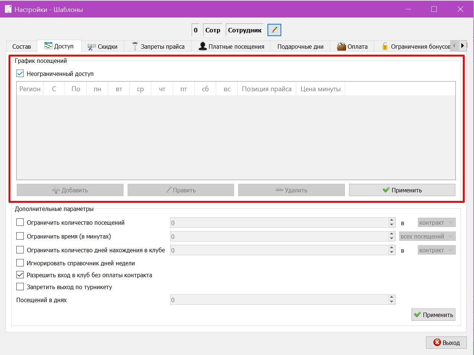Decrease the club days spinner value
Screen dimensions: 474x355
(x=391, y=252)
